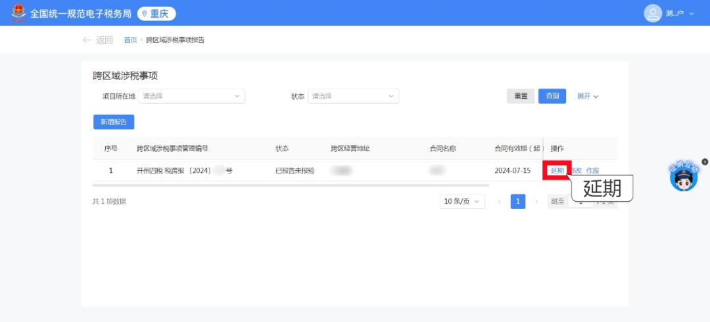Click the 查询 button

(x=552, y=96)
